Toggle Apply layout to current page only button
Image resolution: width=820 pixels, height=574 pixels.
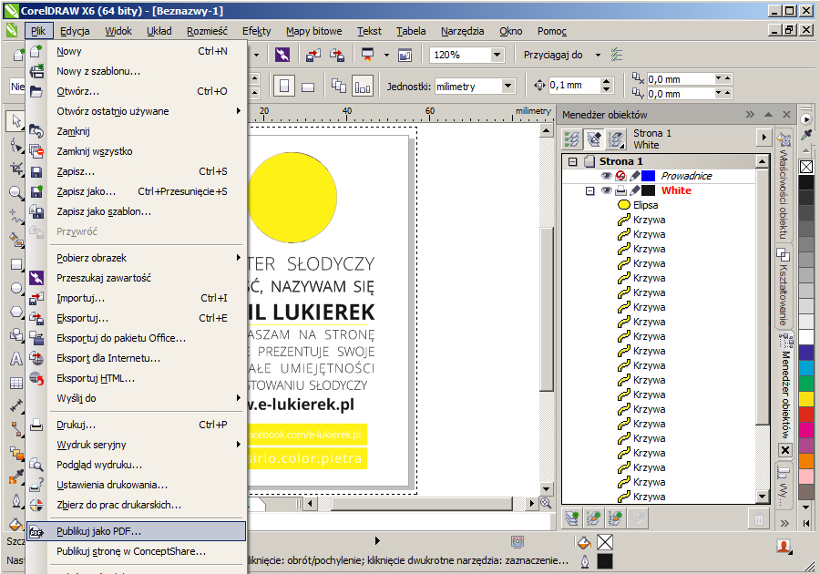tap(363, 86)
